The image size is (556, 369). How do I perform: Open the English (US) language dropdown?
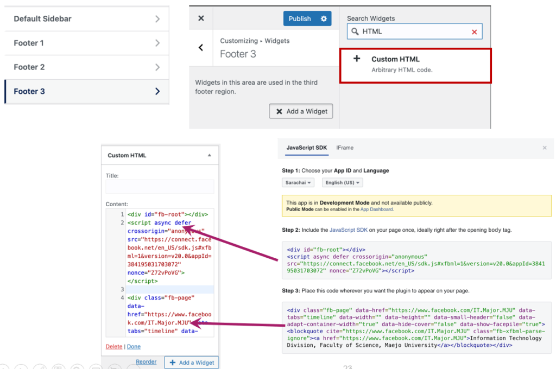click(343, 182)
